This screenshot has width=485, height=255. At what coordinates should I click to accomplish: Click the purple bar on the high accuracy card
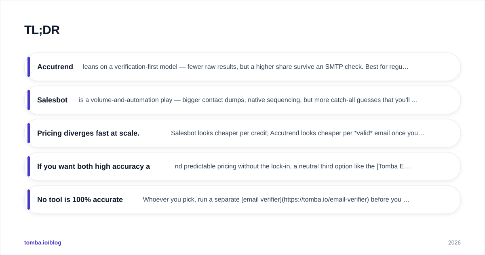29,166
